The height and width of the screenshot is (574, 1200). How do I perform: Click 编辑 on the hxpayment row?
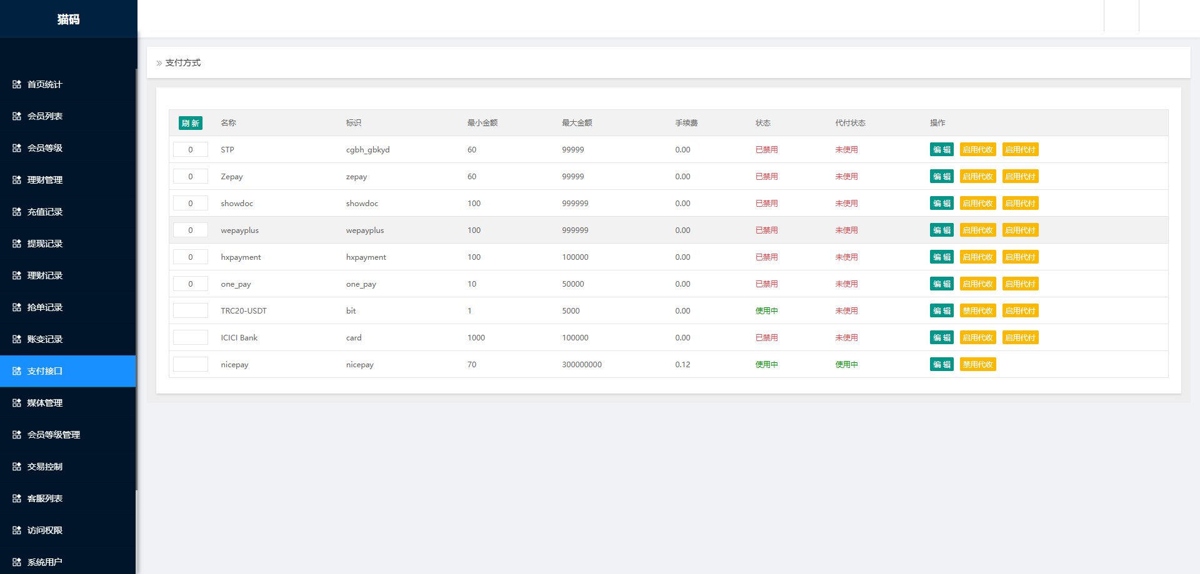tap(941, 257)
